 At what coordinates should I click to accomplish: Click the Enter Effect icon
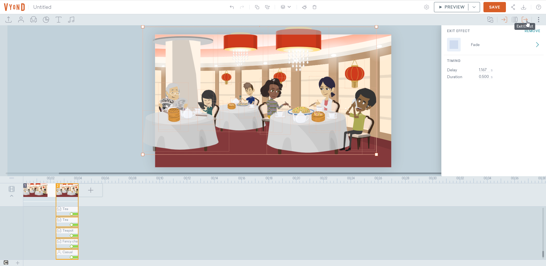tap(504, 20)
